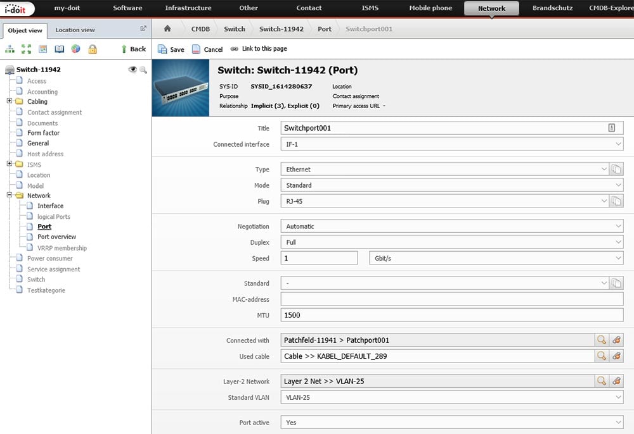Viewport: 634px width, 434px height.
Task: Go back with the Back arrow
Action: click(133, 49)
